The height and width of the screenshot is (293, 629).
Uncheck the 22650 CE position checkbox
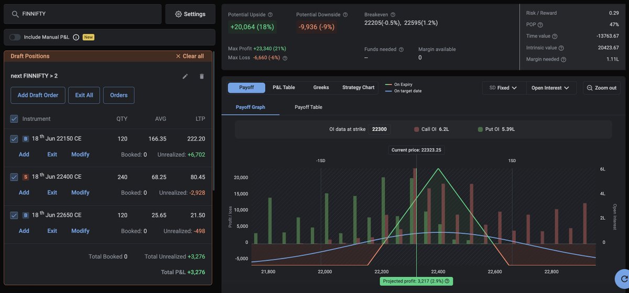pyautogui.click(x=14, y=215)
